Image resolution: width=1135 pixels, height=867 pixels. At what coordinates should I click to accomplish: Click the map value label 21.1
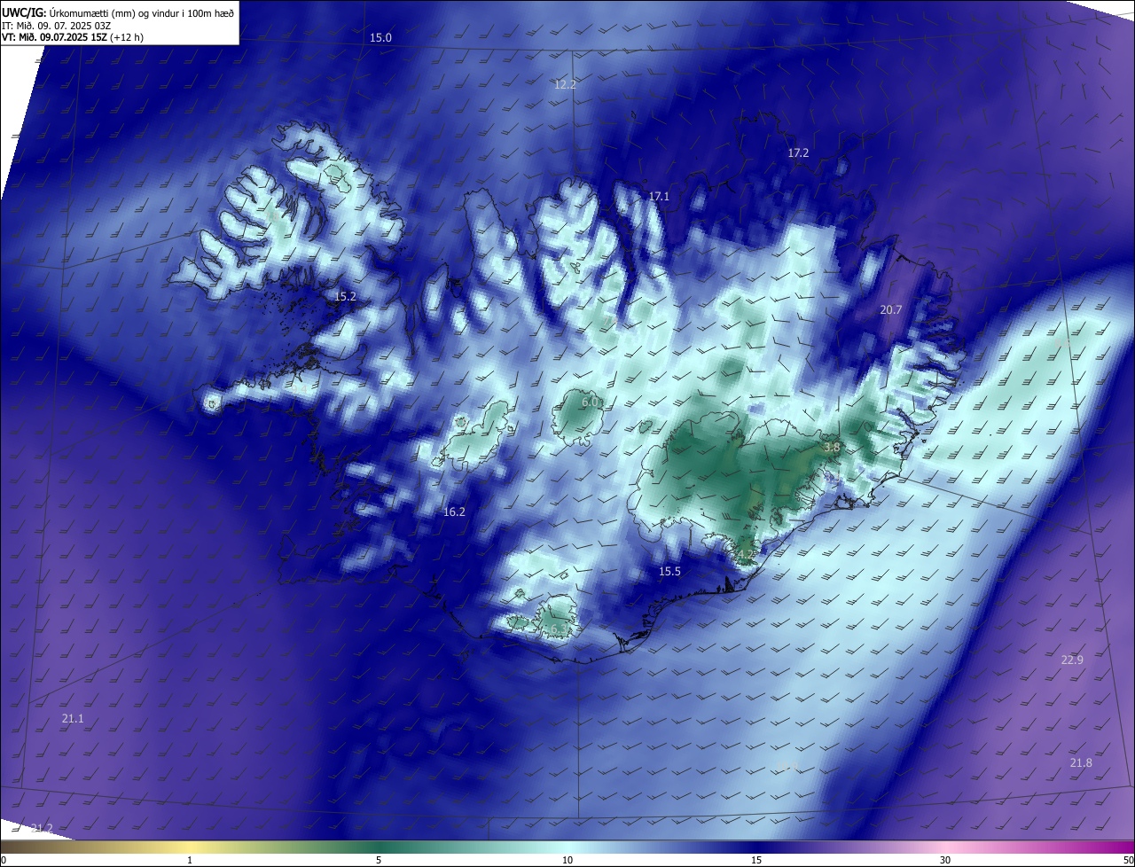pos(73,718)
